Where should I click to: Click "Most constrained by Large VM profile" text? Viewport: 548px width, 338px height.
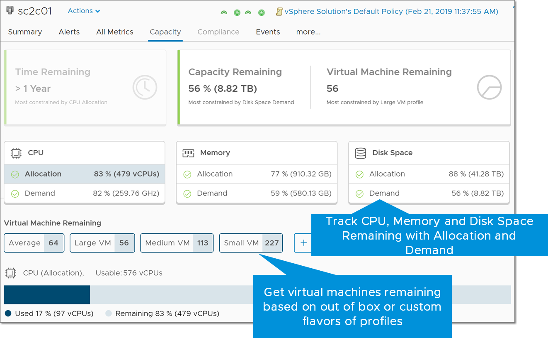point(375,102)
